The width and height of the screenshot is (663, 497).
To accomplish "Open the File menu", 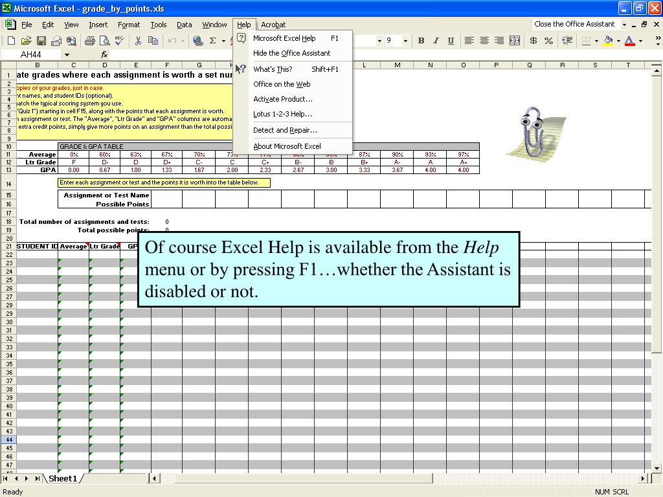I will pyautogui.click(x=27, y=25).
